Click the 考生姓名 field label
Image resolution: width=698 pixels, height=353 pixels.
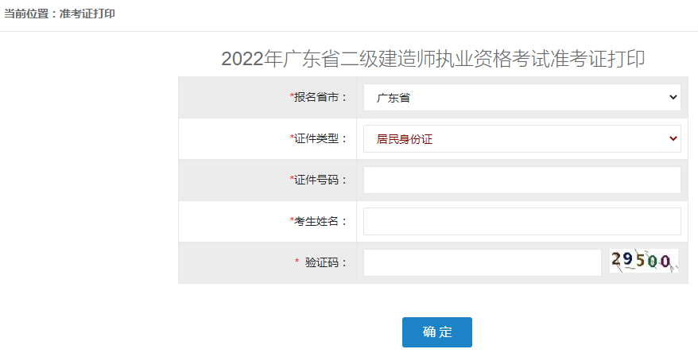click(x=321, y=221)
